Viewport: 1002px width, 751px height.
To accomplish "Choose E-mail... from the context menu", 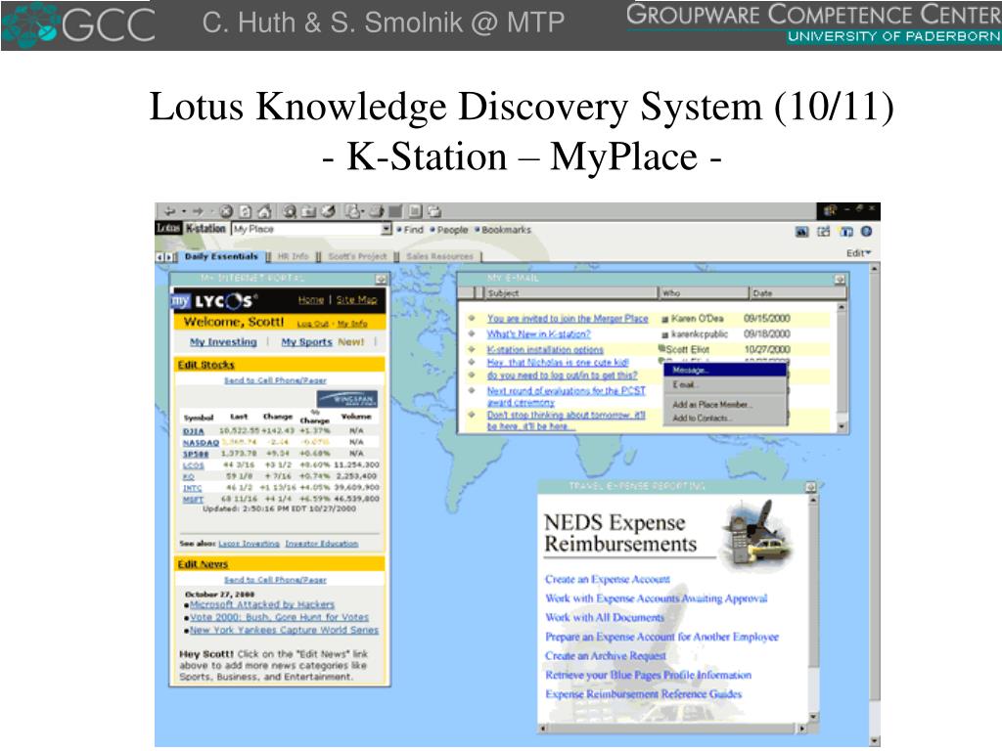I will pos(725,385).
